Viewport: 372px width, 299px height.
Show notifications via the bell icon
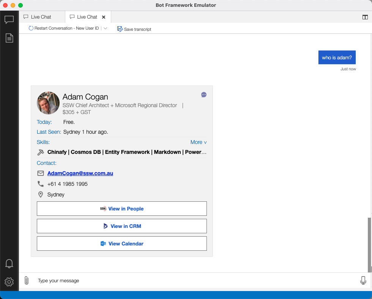click(x=9, y=264)
